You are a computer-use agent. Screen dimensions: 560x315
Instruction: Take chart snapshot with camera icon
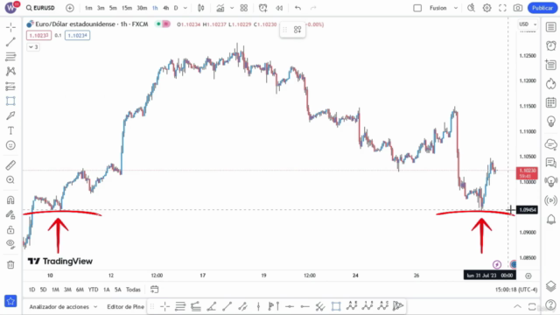coord(518,8)
